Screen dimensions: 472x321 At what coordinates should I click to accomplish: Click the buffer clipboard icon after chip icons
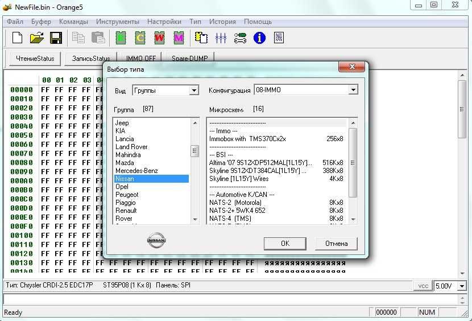pyautogui.click(x=201, y=38)
